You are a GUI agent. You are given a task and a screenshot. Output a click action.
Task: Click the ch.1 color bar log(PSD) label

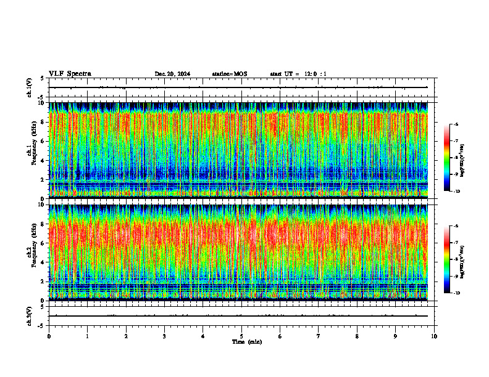(462, 161)
